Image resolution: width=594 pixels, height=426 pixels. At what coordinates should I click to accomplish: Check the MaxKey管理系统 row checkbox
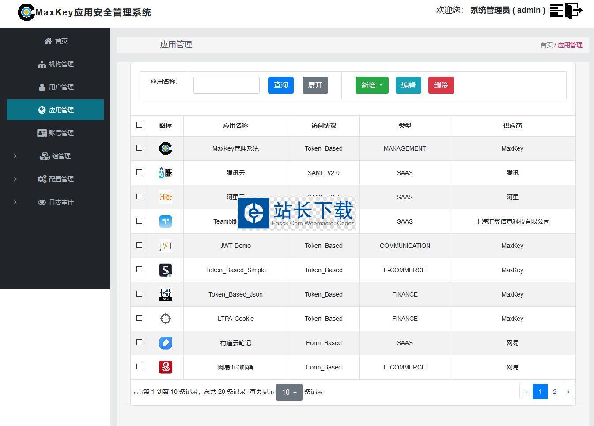139,148
